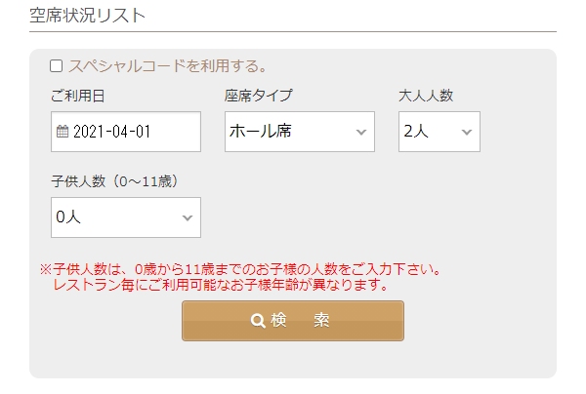Click the chevron arrow beside 0人
The image size is (586, 394).
point(188,217)
